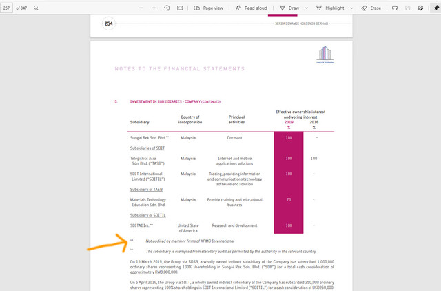
Task: Click the 'Provide training and educational business' cell
Action: point(234,202)
